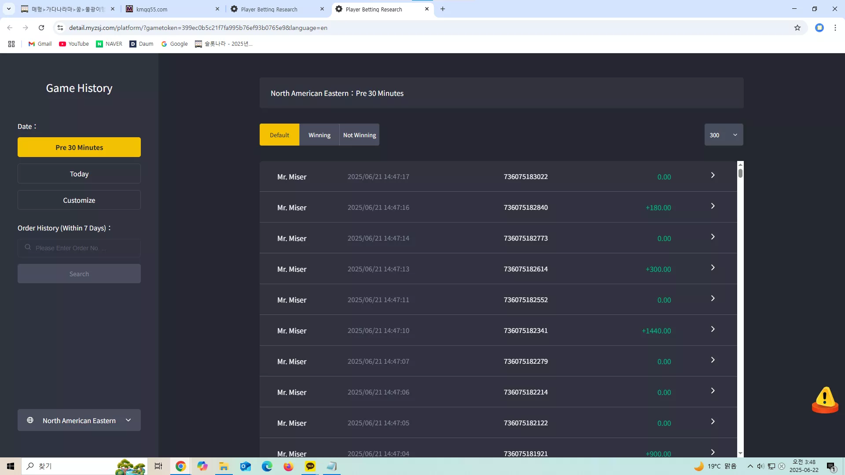Select the Default filter tab
The height and width of the screenshot is (475, 845).
pos(279,135)
